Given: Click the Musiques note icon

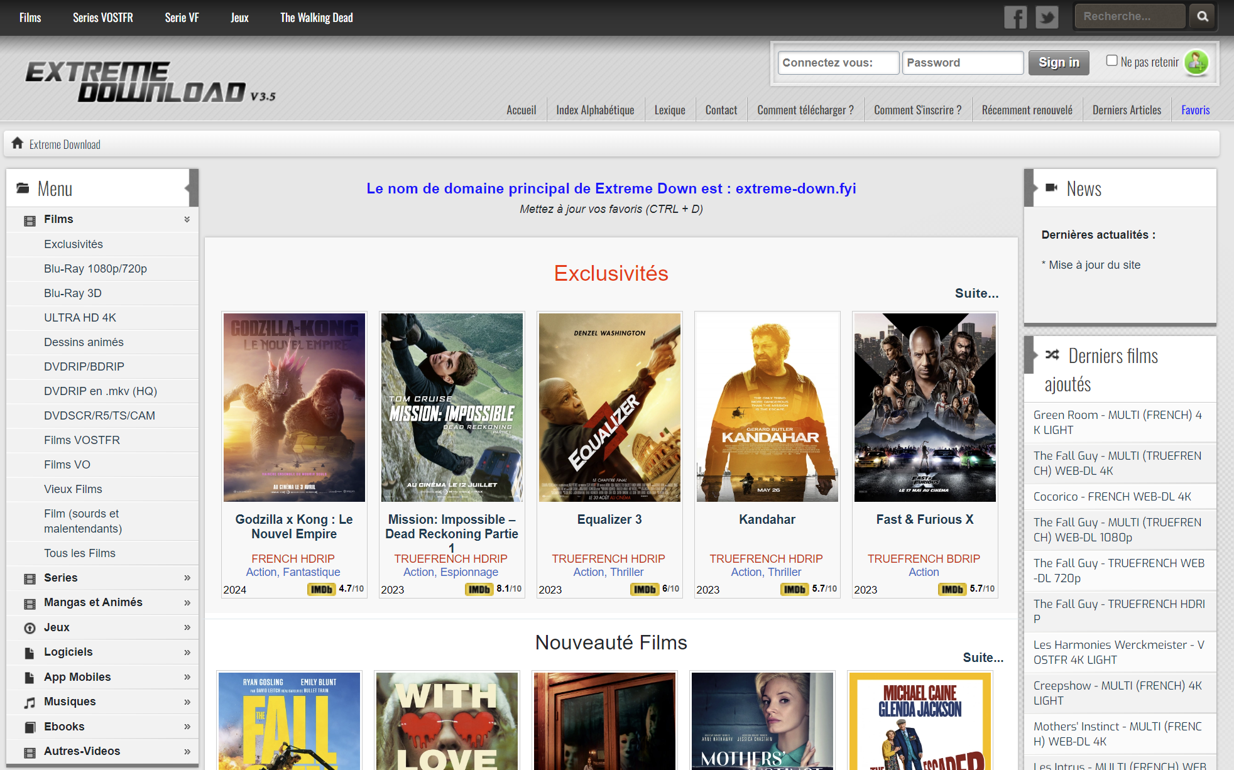Looking at the screenshot, I should 30,703.
